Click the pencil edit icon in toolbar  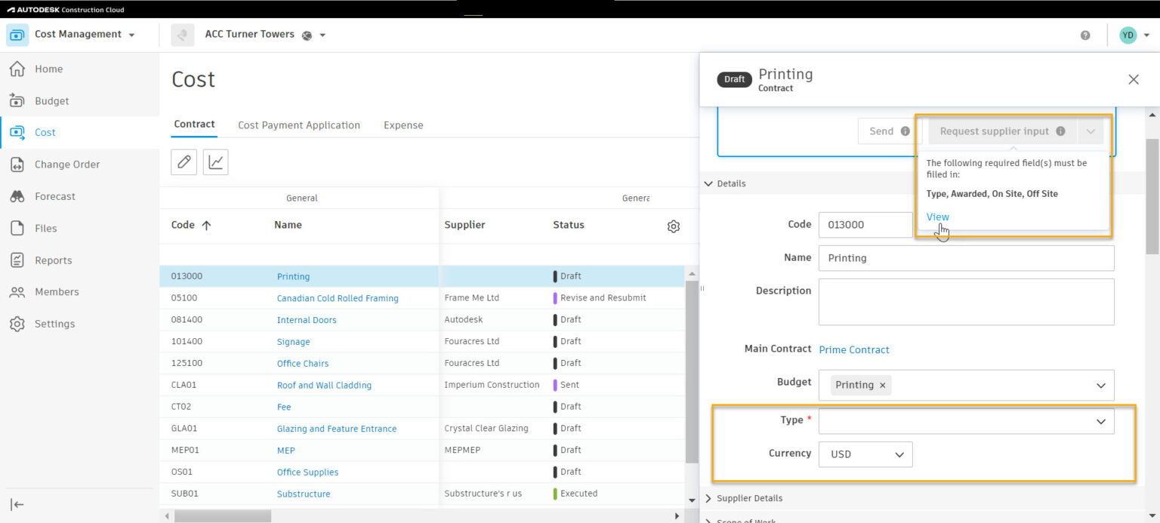184,162
